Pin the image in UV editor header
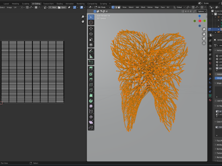The image size is (222, 166). pos(69,7)
